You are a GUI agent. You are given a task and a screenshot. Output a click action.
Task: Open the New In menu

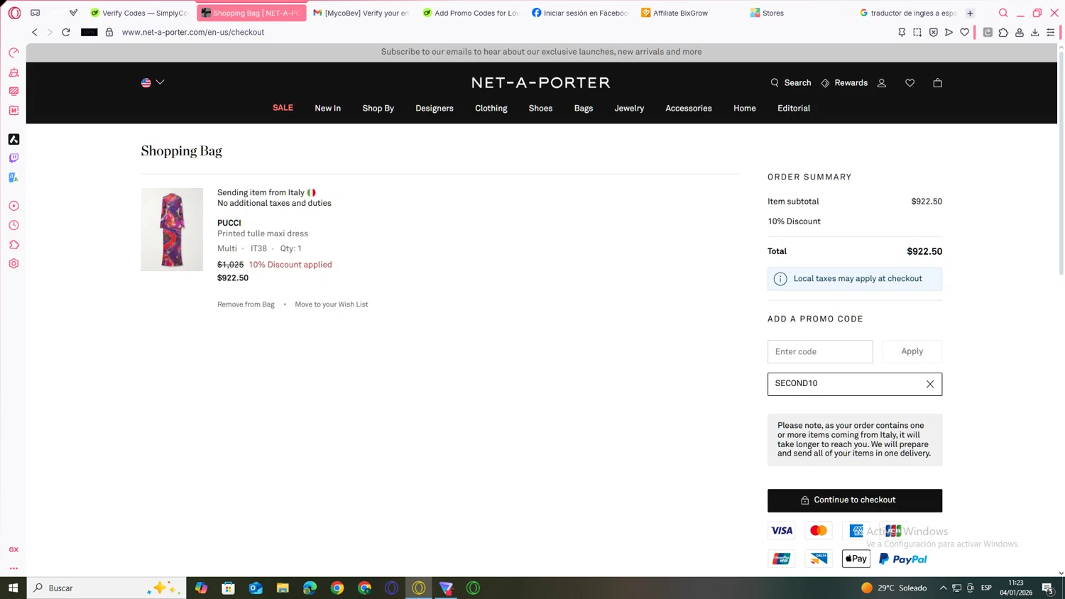pos(328,109)
